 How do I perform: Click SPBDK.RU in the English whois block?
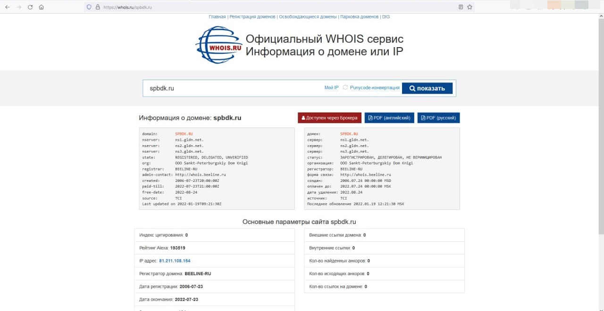[184, 134]
